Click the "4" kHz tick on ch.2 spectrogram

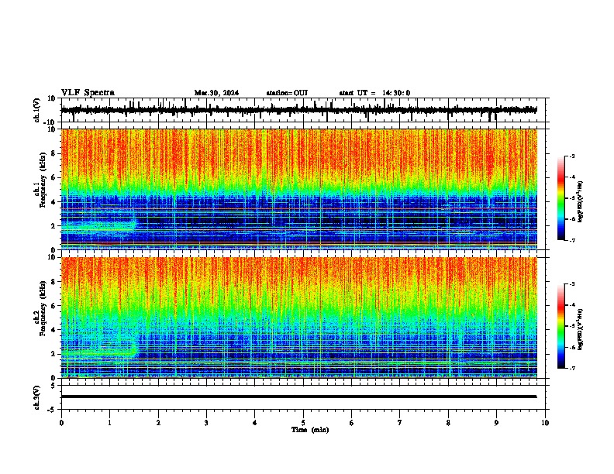coord(53,330)
